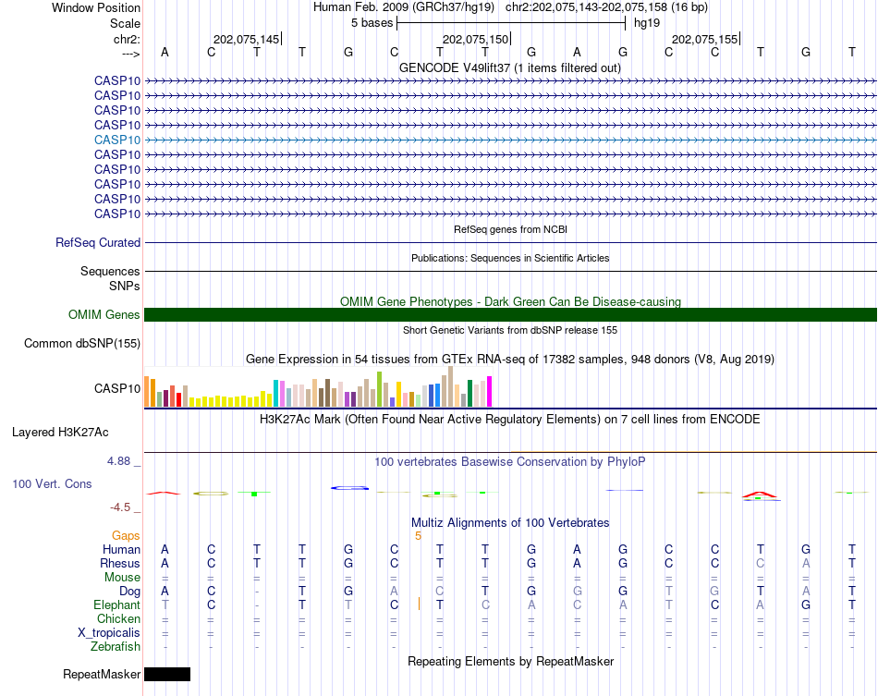878x696 pixels.
Task: Open the Layered H3K27Ac track label
Action: point(60,433)
